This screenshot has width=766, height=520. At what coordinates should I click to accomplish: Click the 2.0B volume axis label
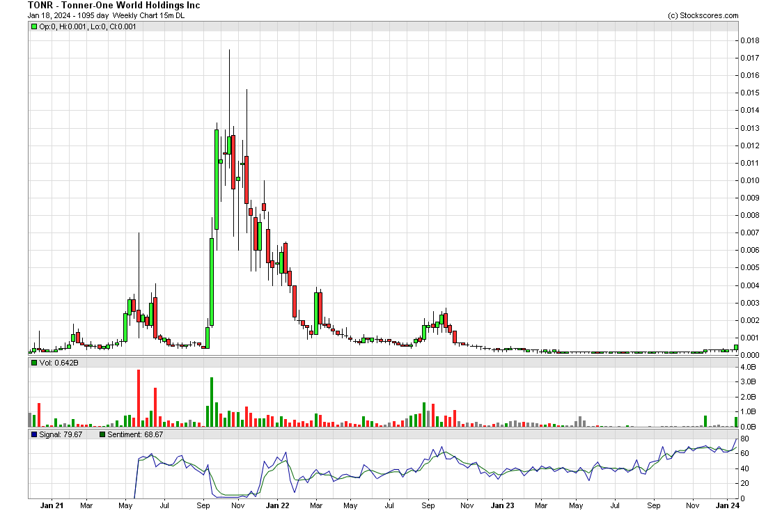749,397
